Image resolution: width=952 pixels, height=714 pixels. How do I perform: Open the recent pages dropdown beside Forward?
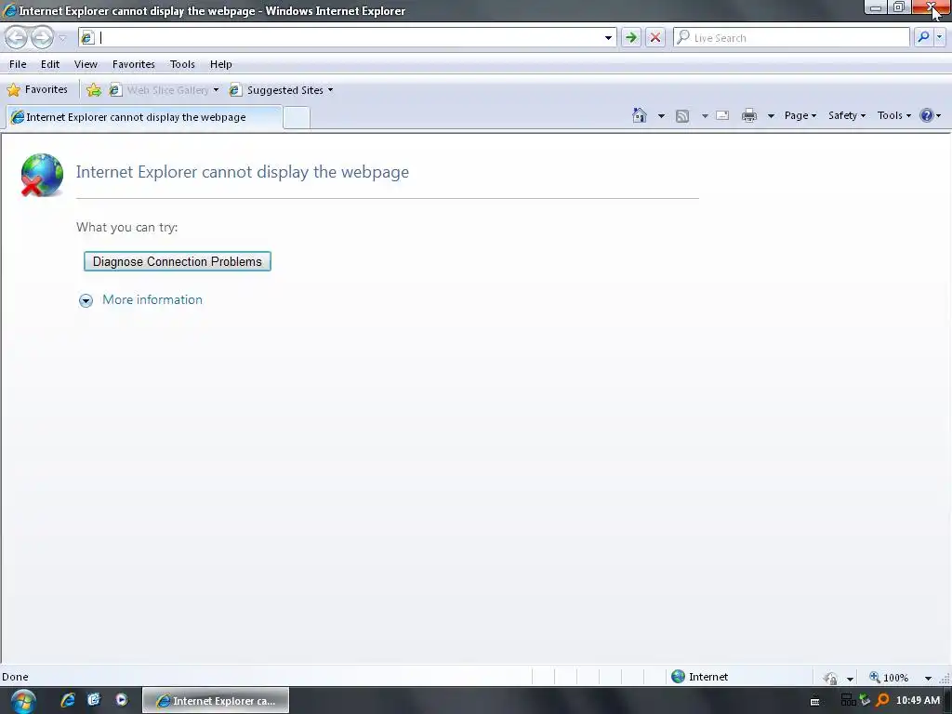[x=62, y=38]
